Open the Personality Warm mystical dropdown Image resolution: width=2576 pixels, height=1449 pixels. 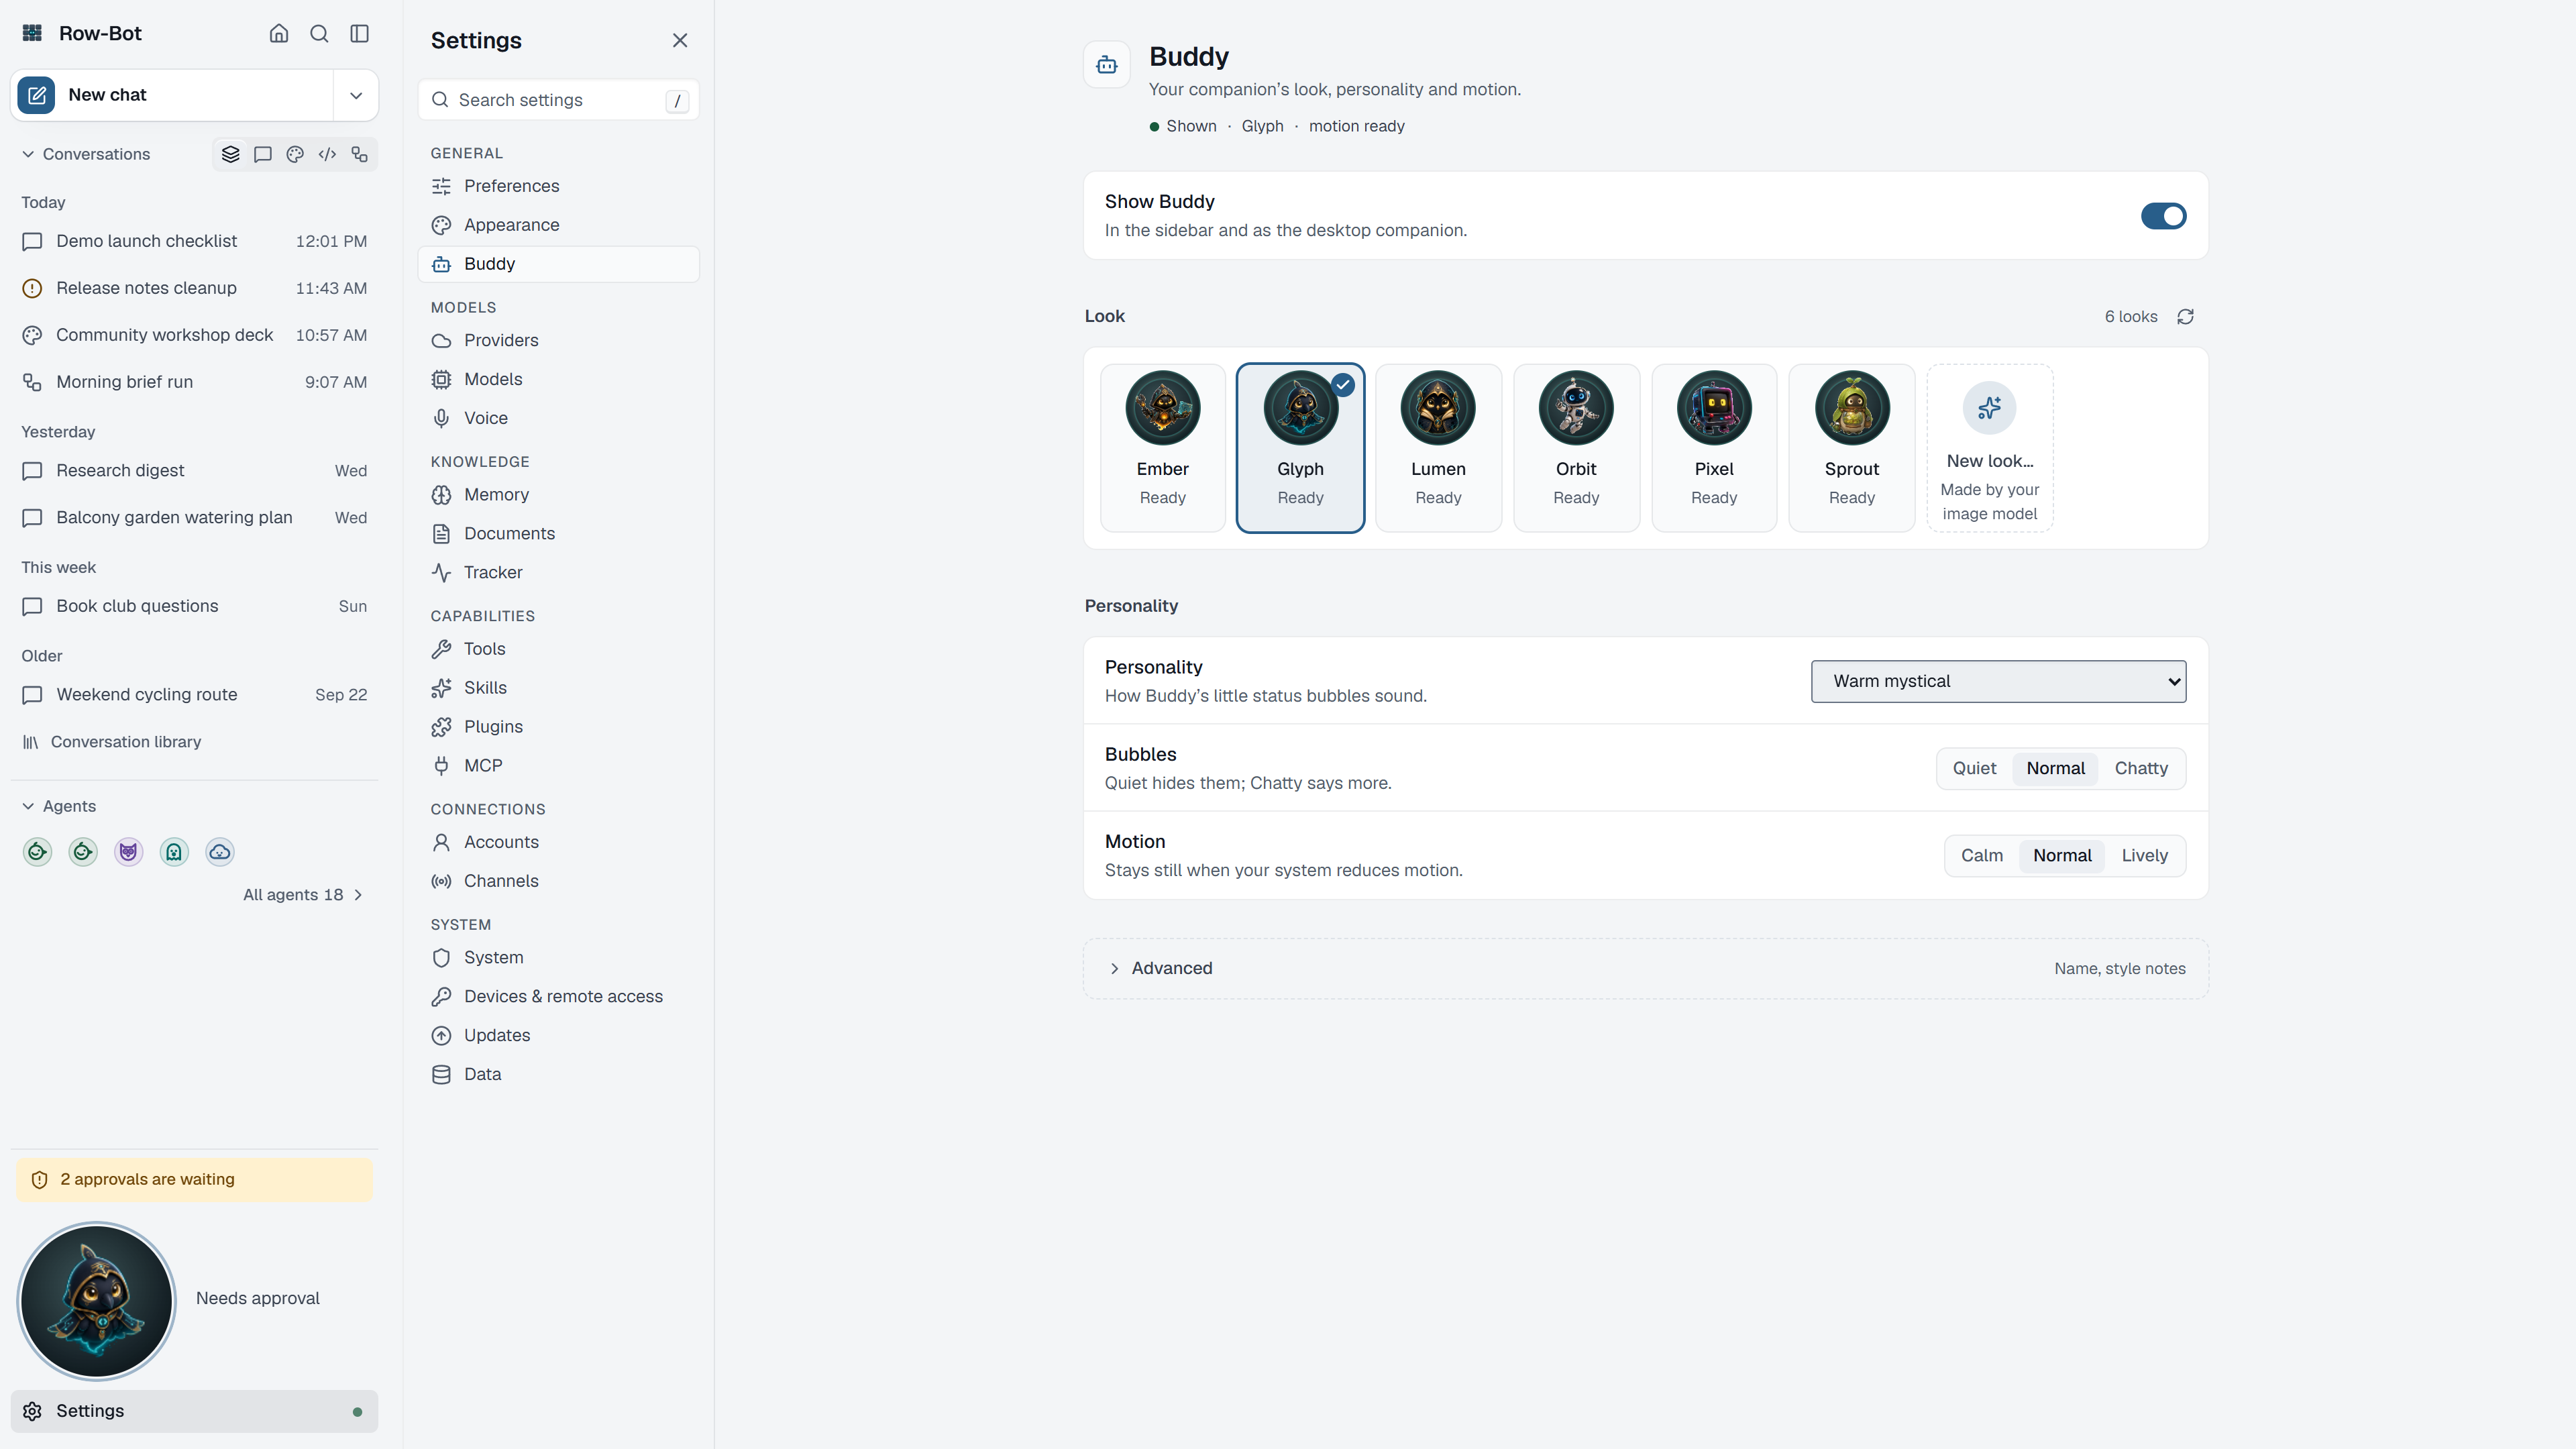coord(1998,681)
